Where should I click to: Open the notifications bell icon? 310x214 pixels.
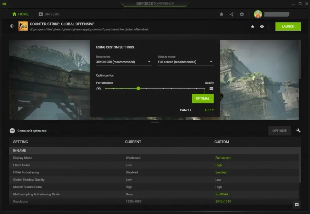click(x=221, y=14)
